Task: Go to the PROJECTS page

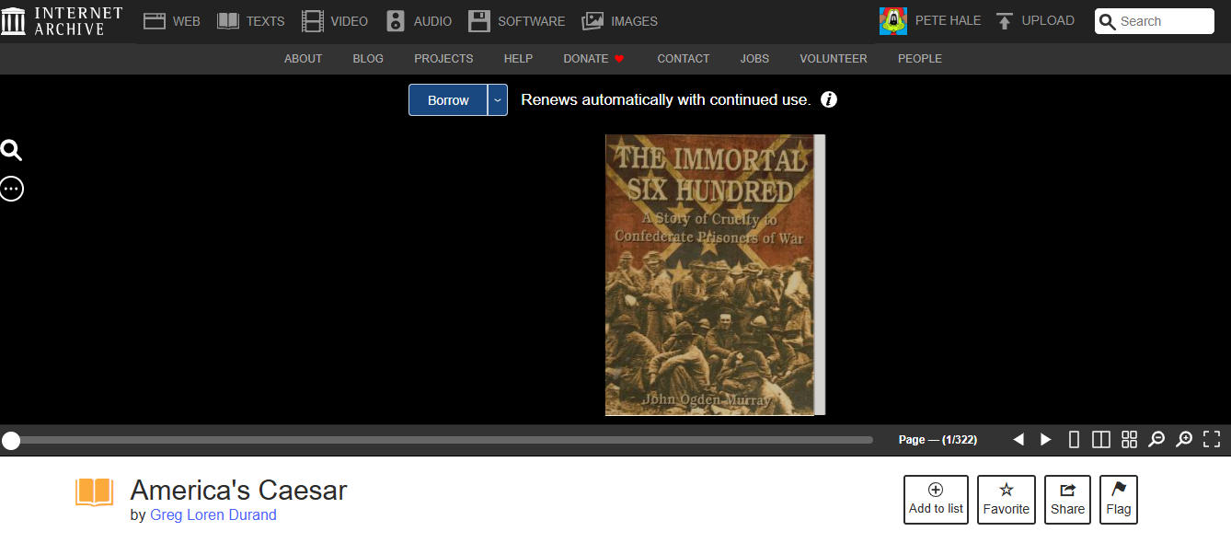Action: click(x=443, y=59)
